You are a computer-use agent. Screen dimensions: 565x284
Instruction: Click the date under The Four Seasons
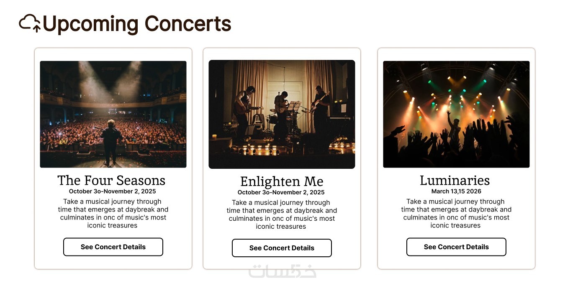112,191
